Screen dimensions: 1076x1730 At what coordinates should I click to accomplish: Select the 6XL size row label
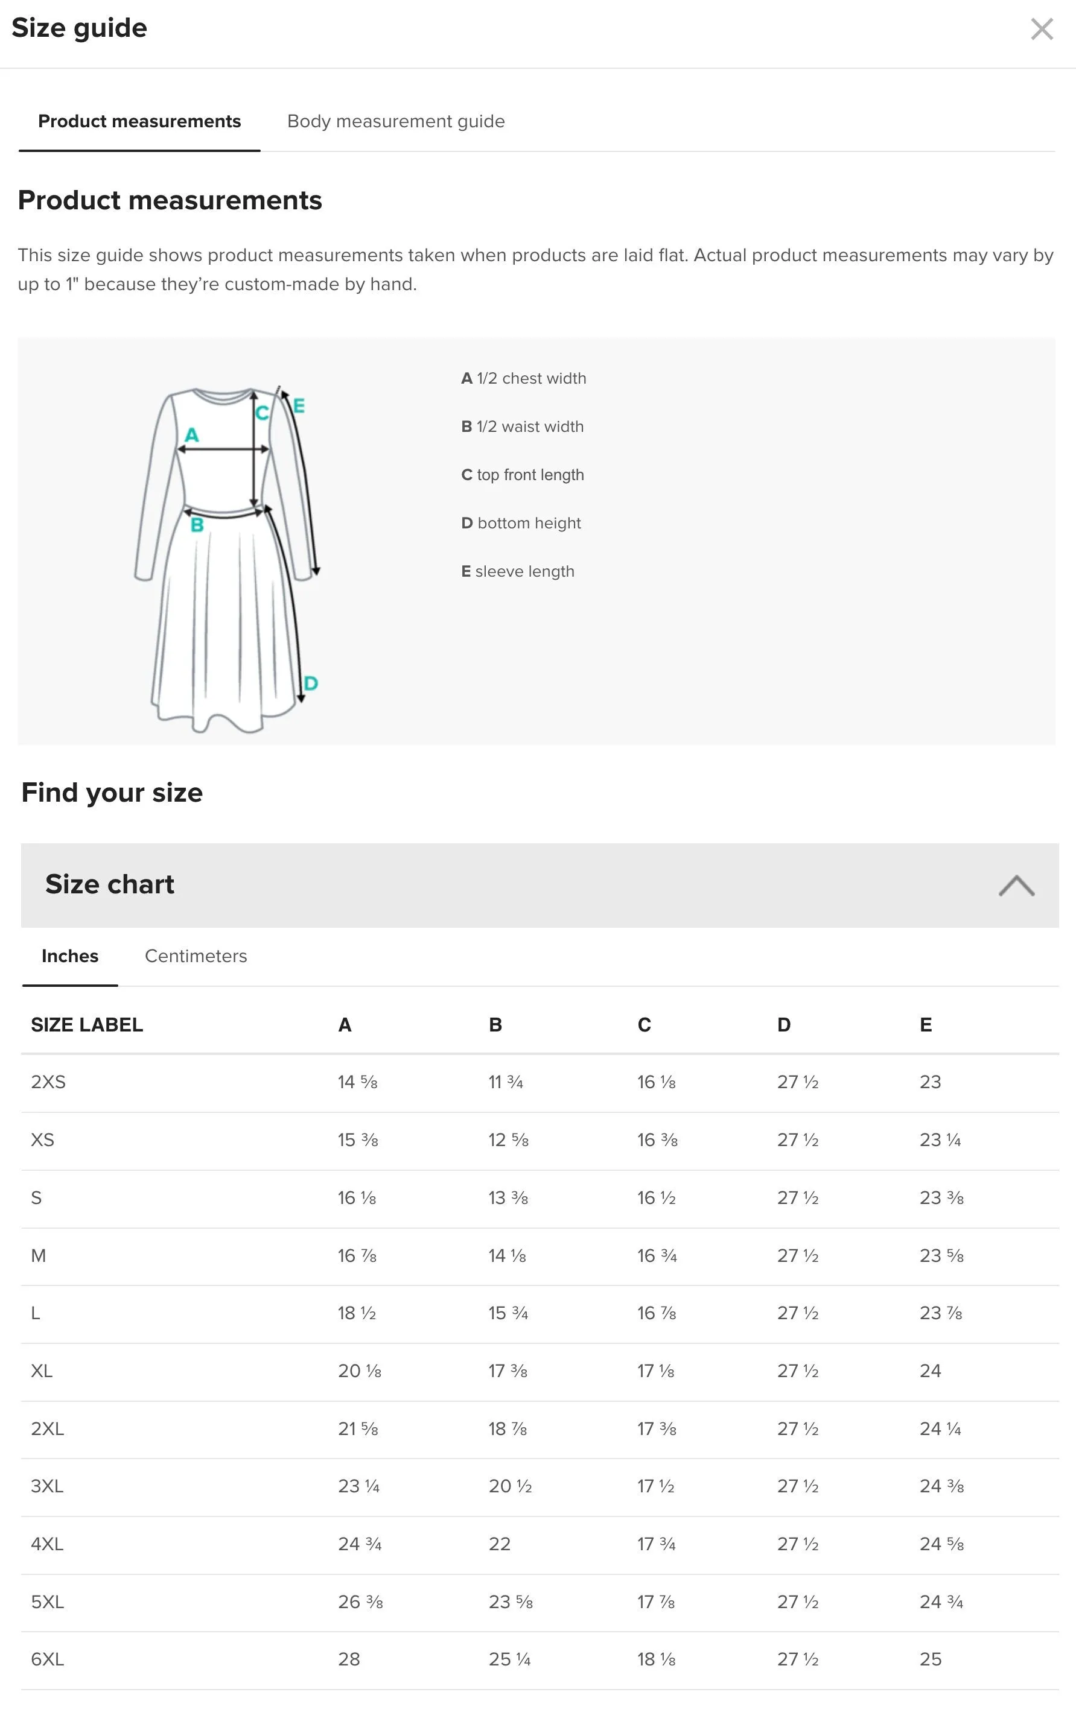tap(48, 1659)
